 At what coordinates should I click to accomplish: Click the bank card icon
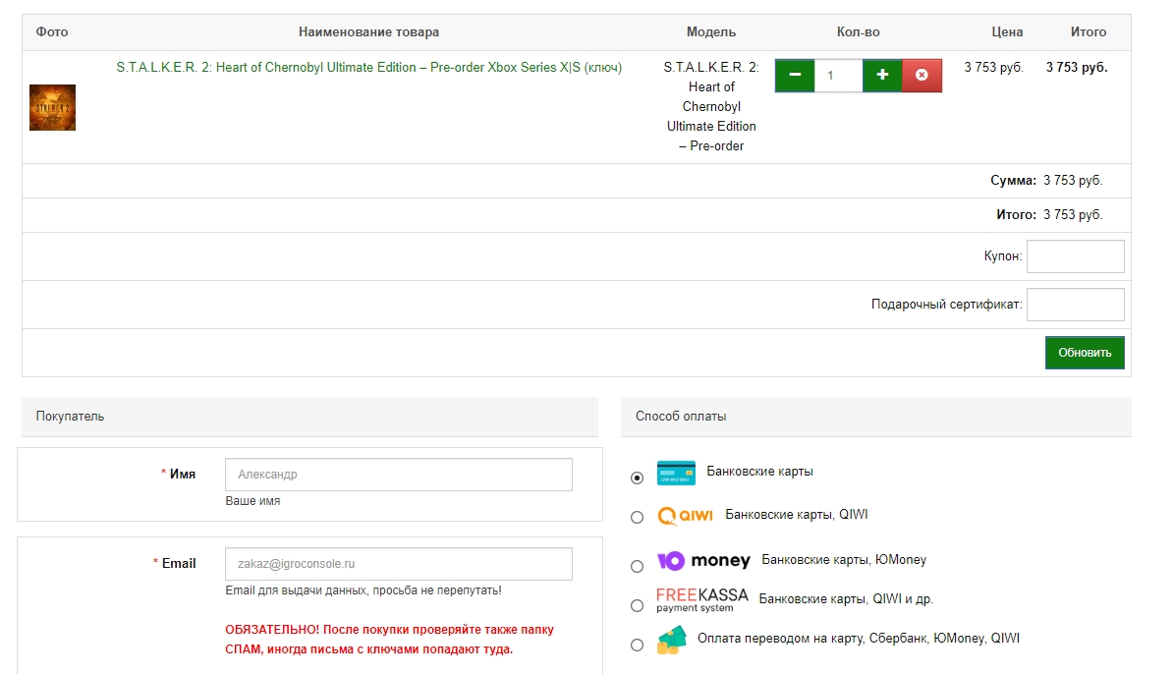[676, 474]
